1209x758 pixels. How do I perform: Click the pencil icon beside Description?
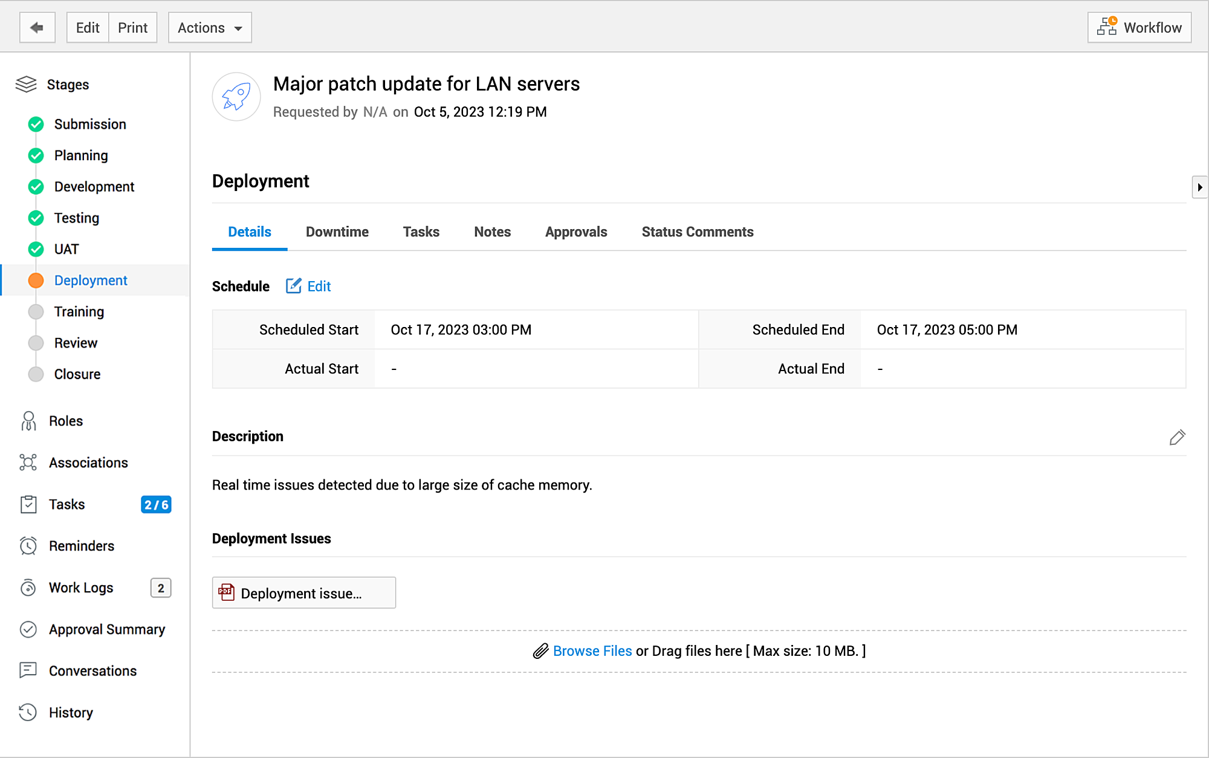click(x=1176, y=437)
